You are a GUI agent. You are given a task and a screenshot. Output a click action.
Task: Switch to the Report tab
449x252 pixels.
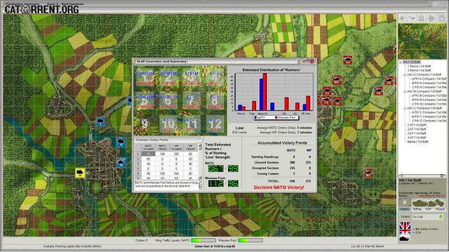(440, 209)
